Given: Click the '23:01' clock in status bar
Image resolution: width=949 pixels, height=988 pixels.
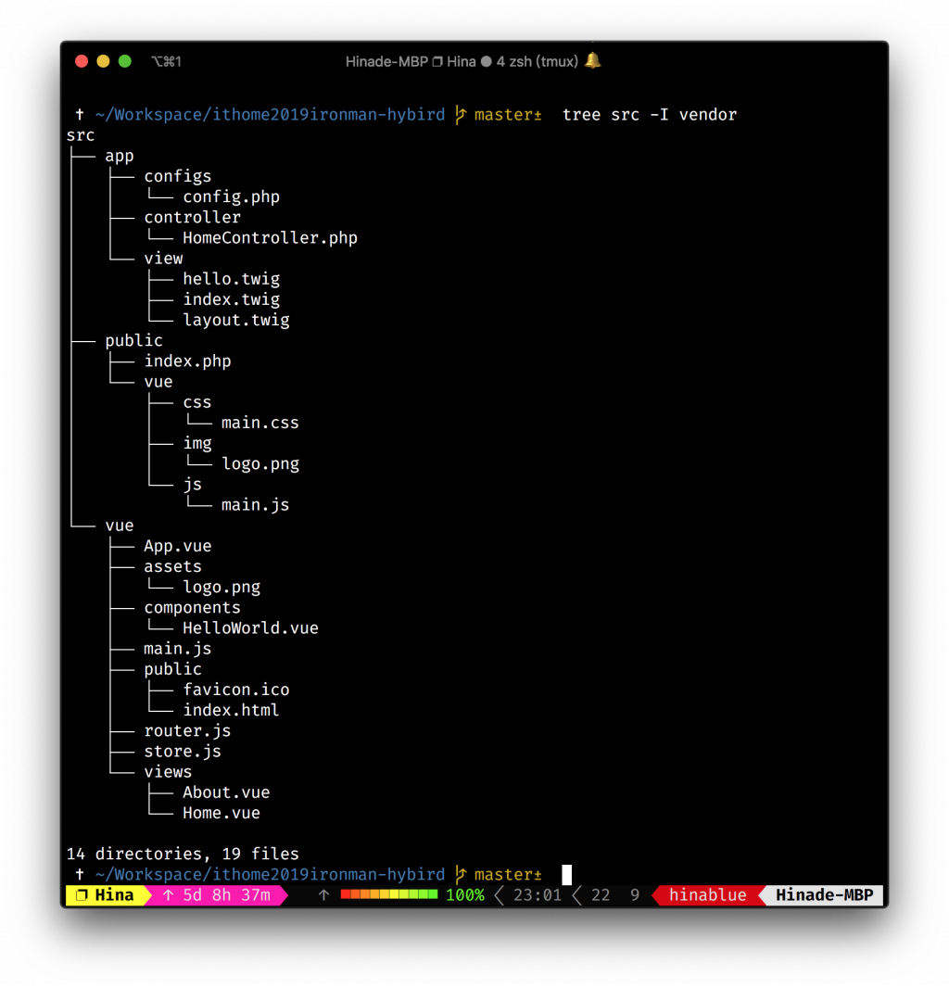Looking at the screenshot, I should coord(537,895).
